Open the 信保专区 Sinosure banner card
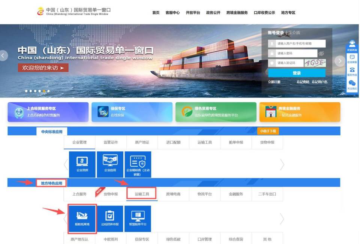Viewport: 360px width, 244px height. pyautogui.click(x=132, y=112)
